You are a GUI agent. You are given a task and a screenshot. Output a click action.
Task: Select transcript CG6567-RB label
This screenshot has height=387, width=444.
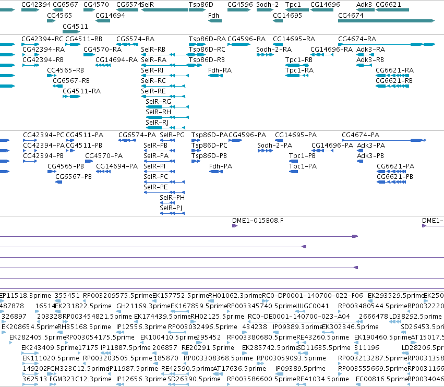(x=71, y=81)
